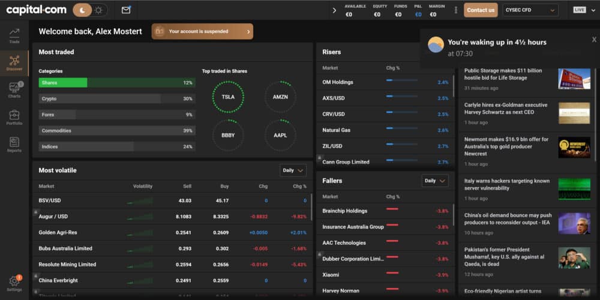Sort Most volatile by Chg % column
Screen dimensions: 600x300
point(299,187)
